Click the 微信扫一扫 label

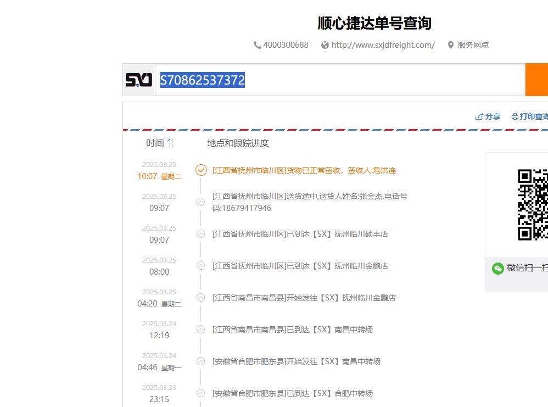(527, 268)
